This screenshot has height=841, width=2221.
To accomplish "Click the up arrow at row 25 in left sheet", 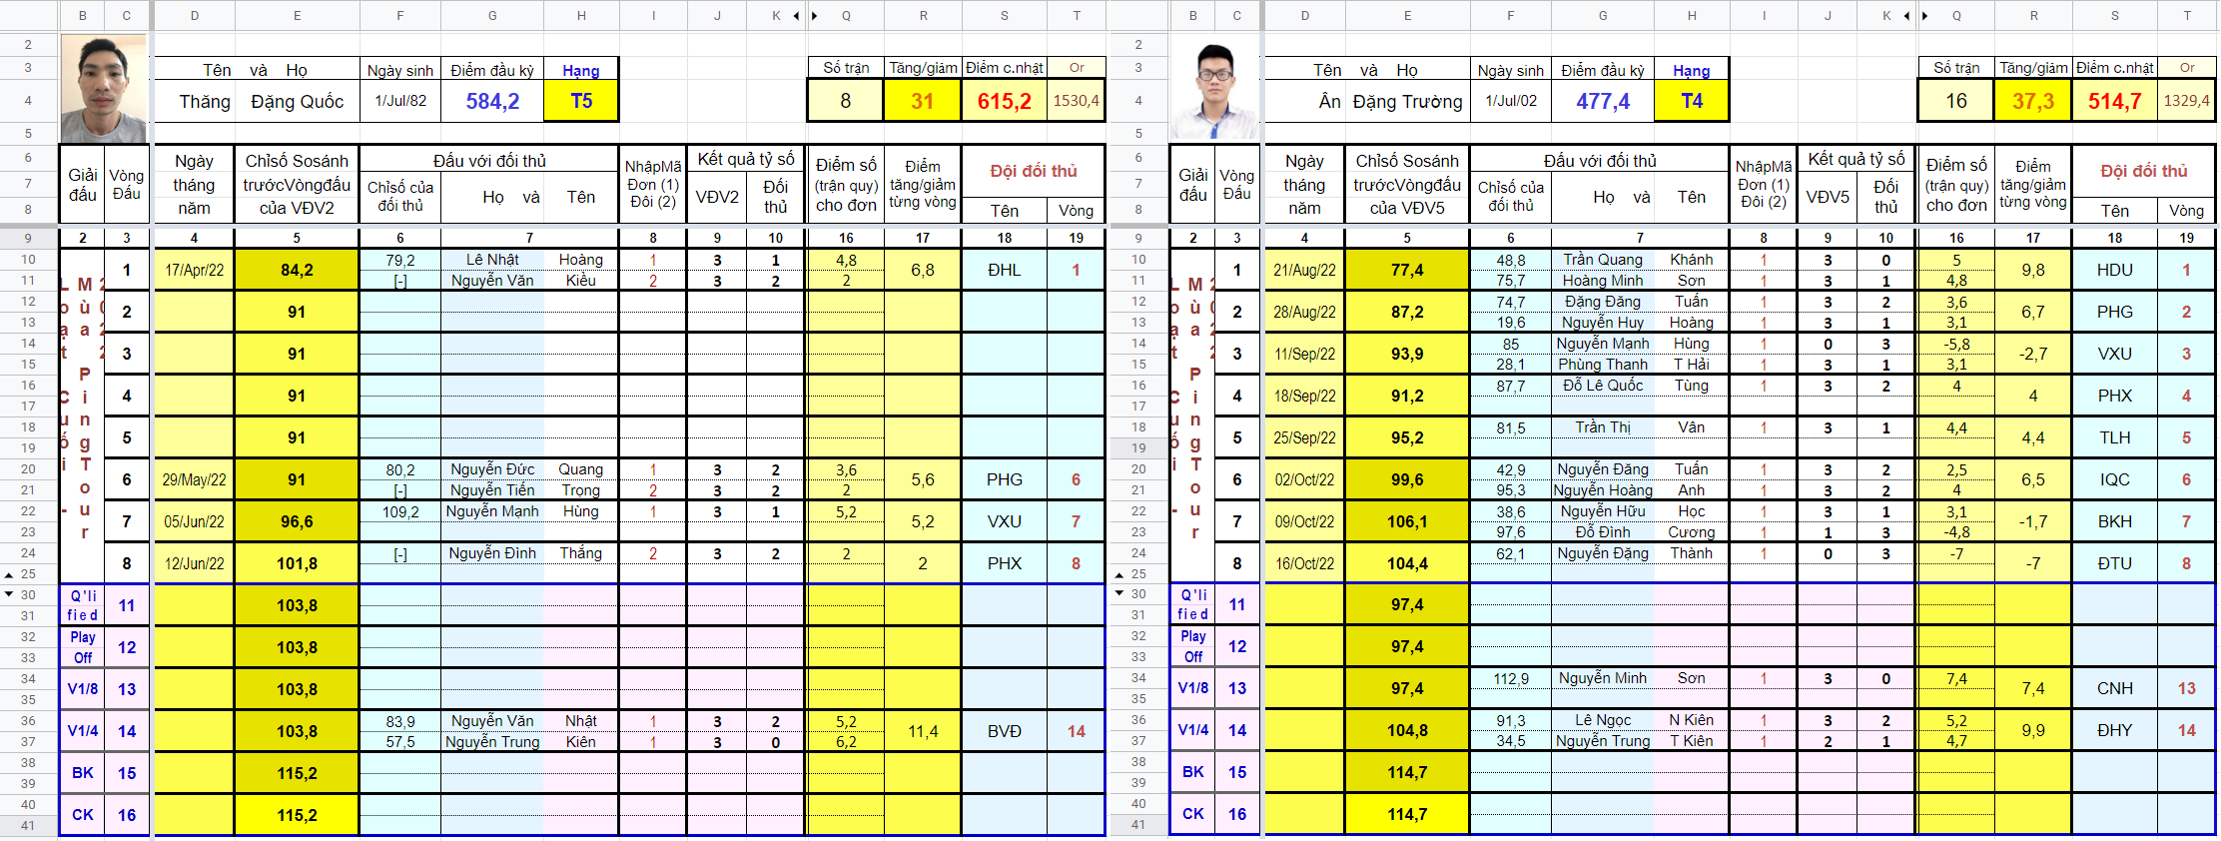I will click(9, 575).
